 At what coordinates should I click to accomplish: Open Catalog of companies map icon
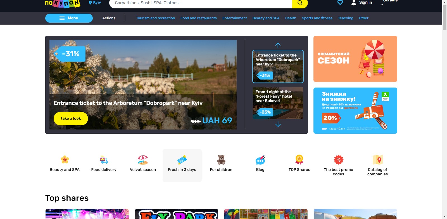click(377, 160)
